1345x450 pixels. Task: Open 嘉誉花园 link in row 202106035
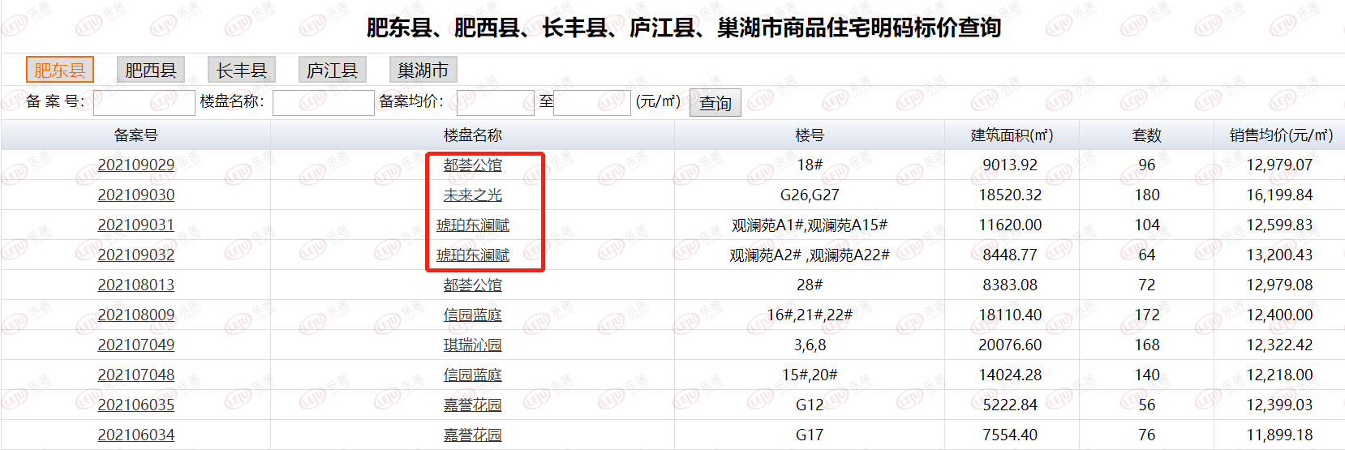click(x=473, y=405)
